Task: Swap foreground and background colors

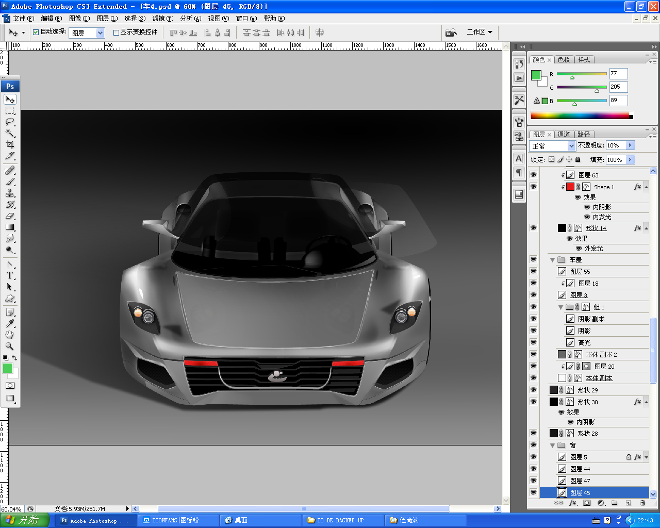Action: point(14,357)
